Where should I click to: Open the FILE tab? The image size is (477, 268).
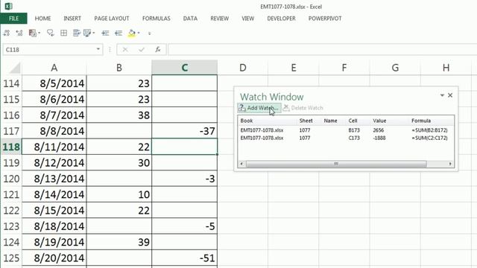coord(13,18)
